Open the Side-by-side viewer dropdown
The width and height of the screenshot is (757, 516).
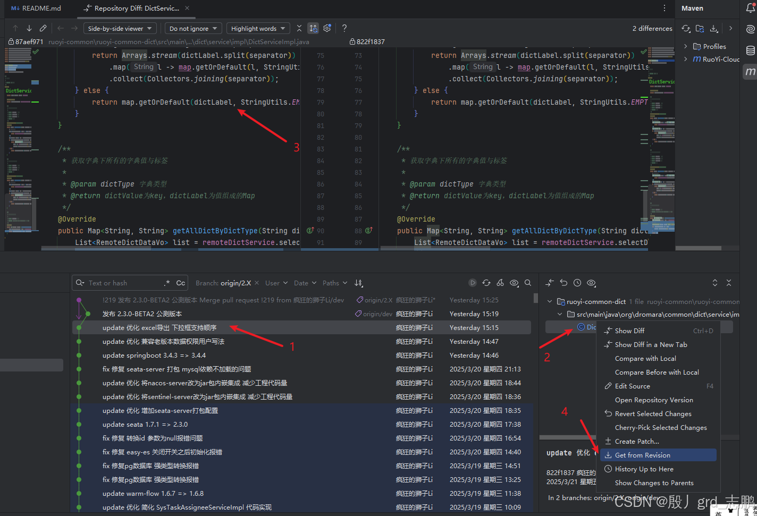point(120,28)
